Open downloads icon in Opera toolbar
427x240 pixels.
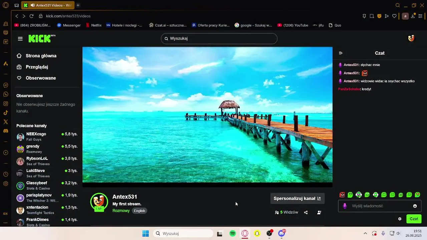coord(413,16)
